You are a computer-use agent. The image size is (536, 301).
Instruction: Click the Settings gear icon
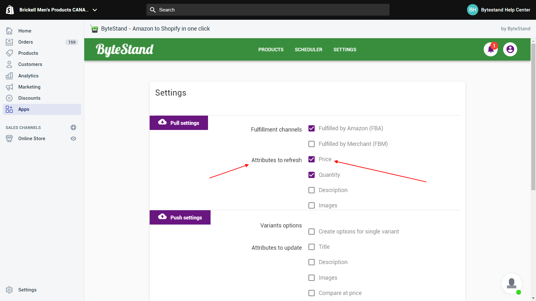tap(9, 290)
